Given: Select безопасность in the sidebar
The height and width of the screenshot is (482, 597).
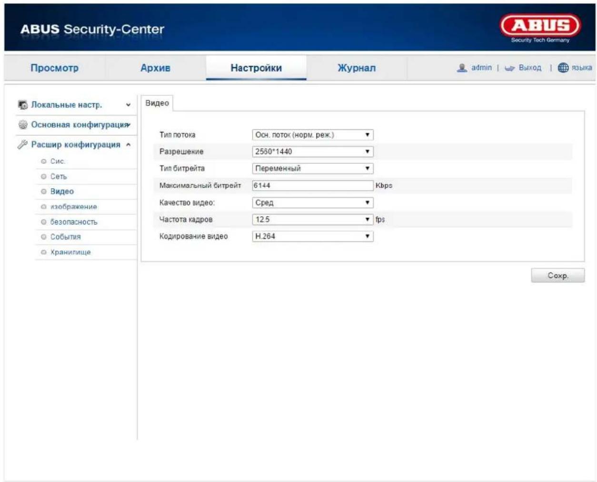Looking at the screenshot, I should point(74,222).
